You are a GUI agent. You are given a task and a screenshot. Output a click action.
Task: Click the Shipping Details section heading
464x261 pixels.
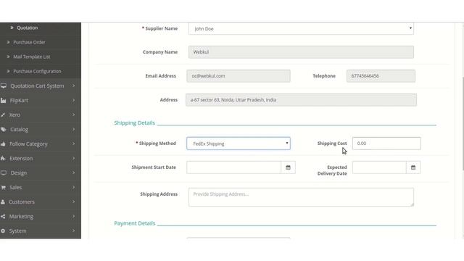point(134,123)
